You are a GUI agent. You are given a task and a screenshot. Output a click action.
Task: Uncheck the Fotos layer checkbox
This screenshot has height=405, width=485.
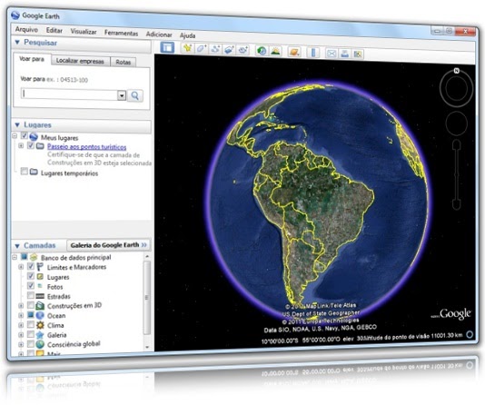tap(31, 285)
